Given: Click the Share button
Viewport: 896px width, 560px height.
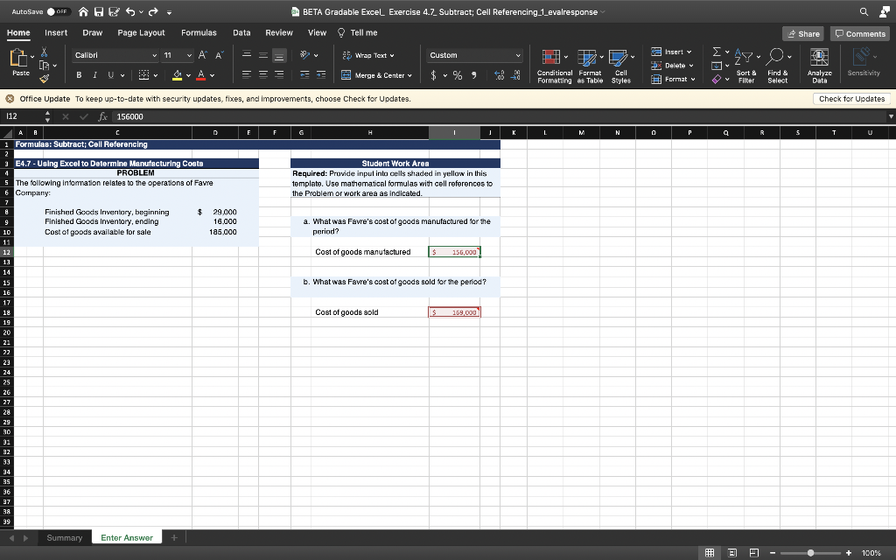Looking at the screenshot, I should click(802, 33).
